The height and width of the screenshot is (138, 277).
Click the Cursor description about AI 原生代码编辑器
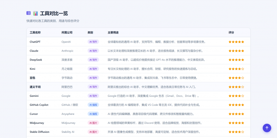pos(151,114)
